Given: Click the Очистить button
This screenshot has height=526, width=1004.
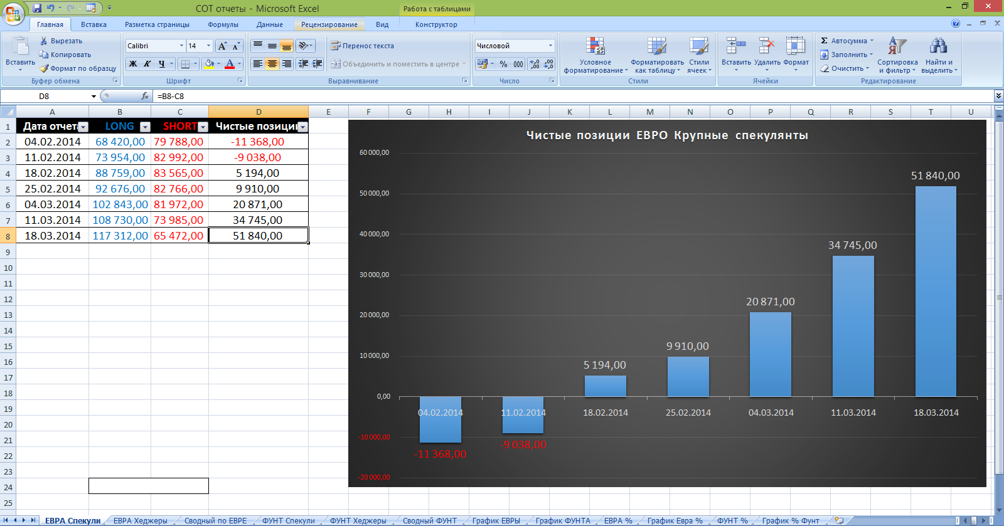Looking at the screenshot, I should [x=845, y=68].
